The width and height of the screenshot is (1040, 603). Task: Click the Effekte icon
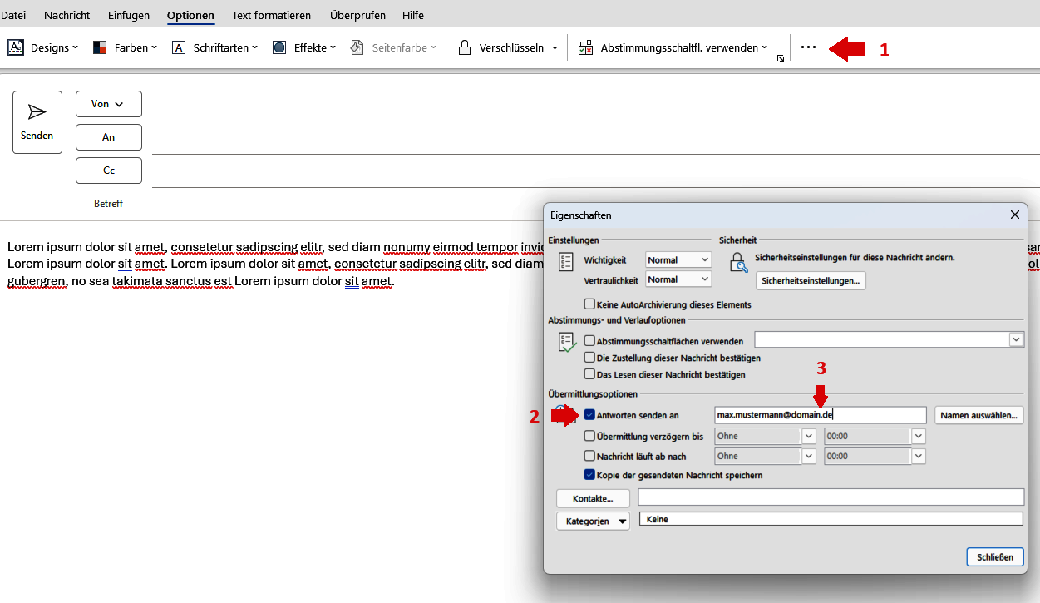(x=278, y=47)
